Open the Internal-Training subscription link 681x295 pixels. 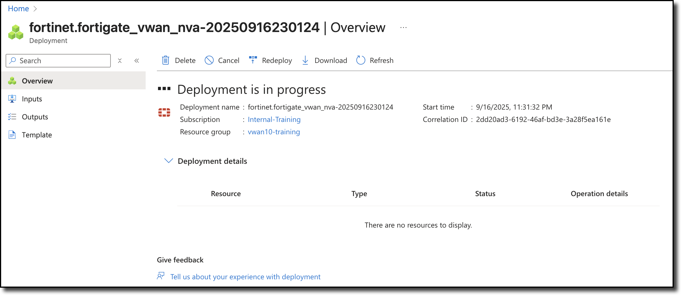(274, 119)
